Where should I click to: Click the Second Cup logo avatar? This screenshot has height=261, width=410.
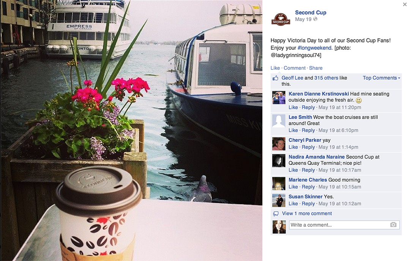click(x=281, y=19)
